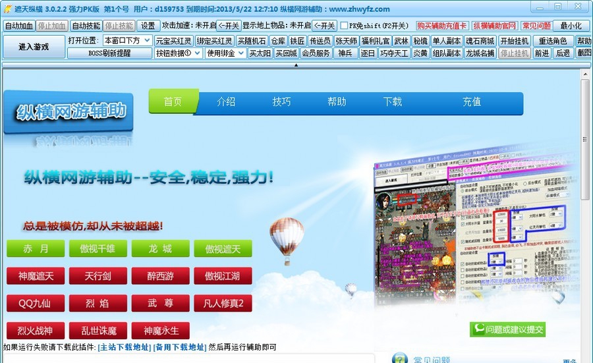Toggle 攻击加速 with its 开关 button

click(x=229, y=26)
